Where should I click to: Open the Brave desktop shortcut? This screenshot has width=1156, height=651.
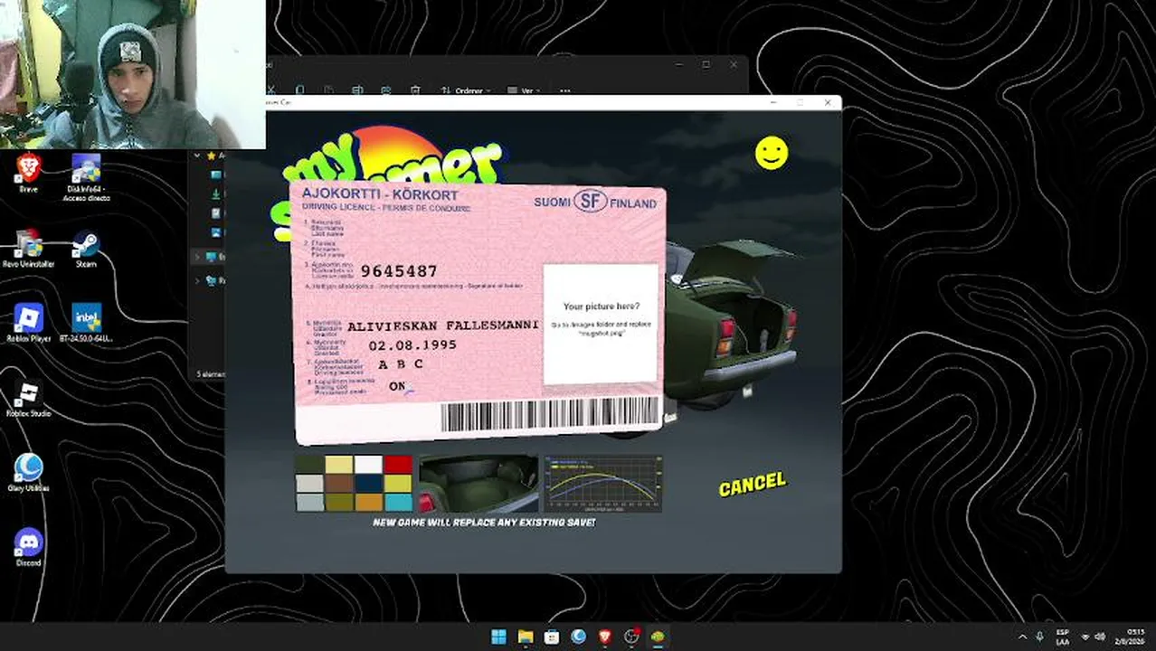click(28, 173)
